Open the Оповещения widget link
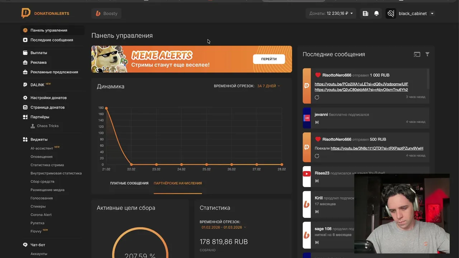 click(x=41, y=157)
